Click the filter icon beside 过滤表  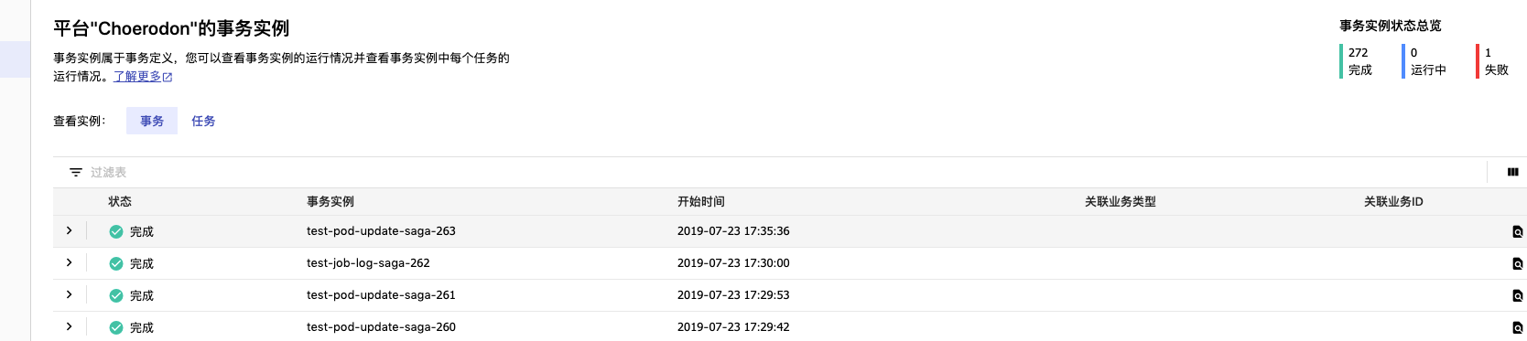(76, 172)
